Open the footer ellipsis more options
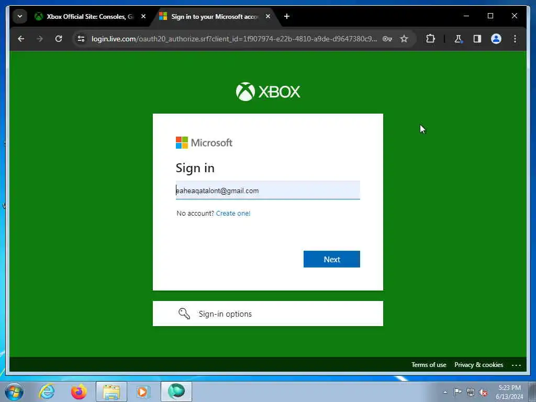This screenshot has height=402, width=536. pyautogui.click(x=516, y=365)
